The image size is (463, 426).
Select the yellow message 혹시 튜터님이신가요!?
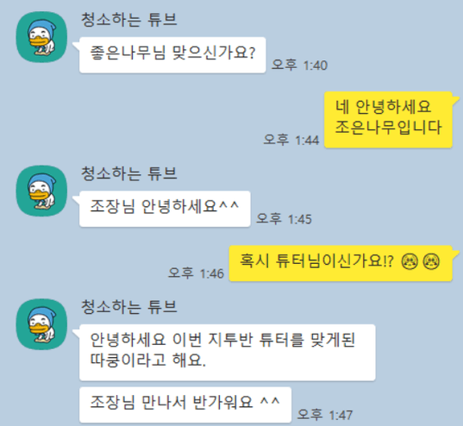click(x=341, y=263)
